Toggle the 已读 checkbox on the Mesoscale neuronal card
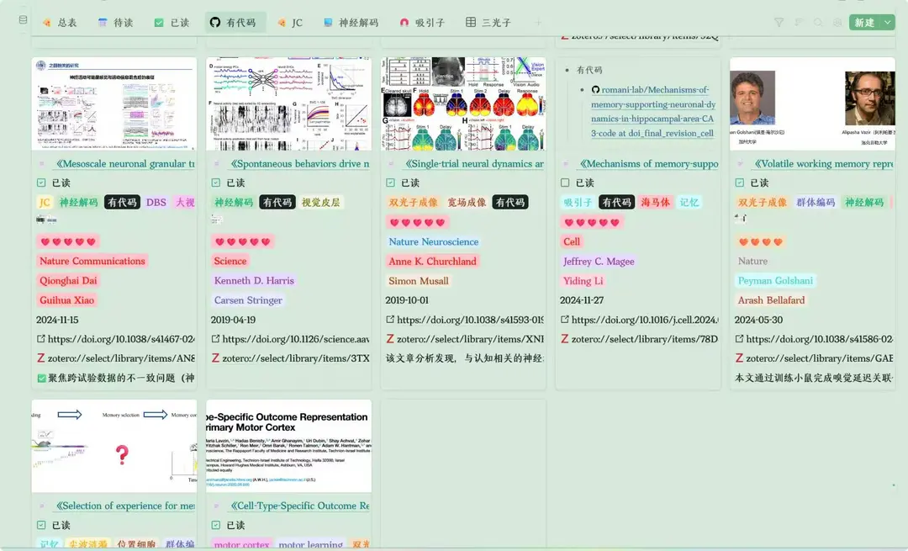 (x=41, y=183)
